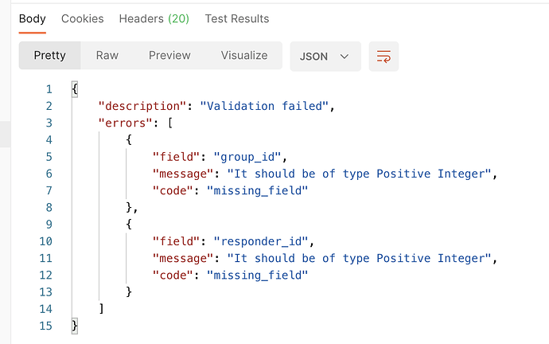Select the Preview view mode
This screenshot has height=344, width=549.
(169, 56)
